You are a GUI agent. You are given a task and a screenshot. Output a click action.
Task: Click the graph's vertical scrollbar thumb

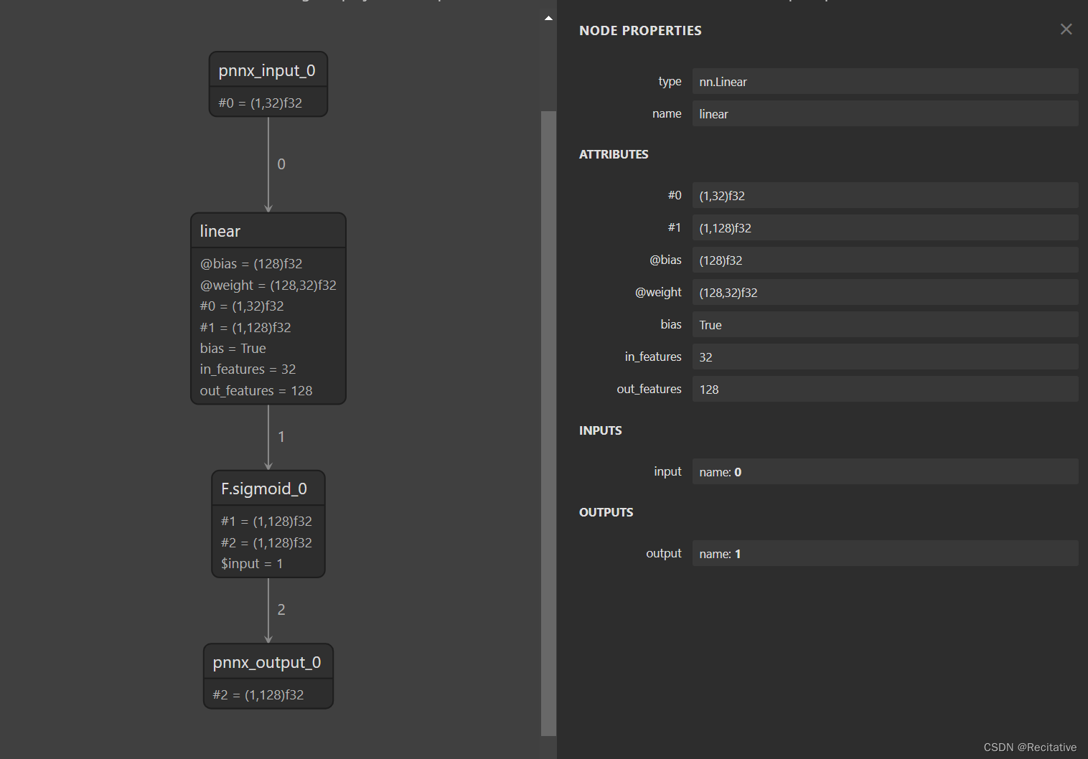[x=548, y=423]
